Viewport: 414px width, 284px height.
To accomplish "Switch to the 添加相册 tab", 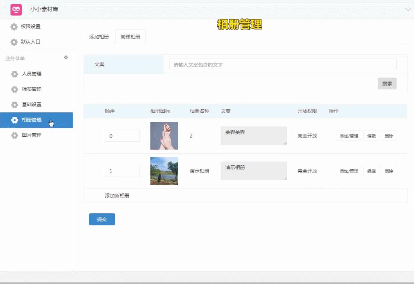I will coord(99,37).
